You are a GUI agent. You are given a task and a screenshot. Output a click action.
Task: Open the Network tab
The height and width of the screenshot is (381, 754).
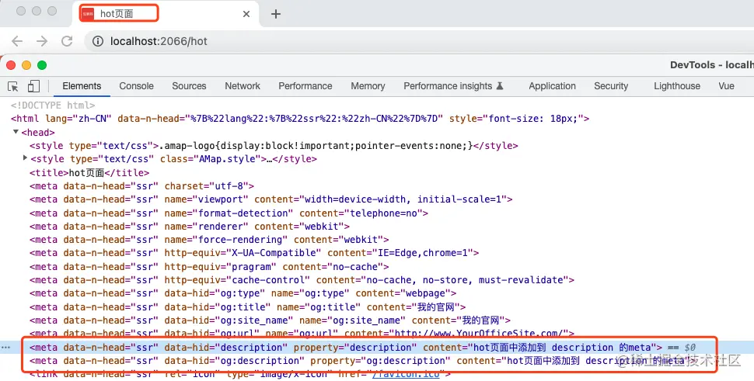(x=243, y=86)
